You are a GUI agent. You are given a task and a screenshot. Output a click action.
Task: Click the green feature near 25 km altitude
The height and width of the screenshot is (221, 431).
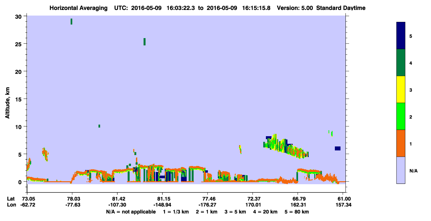click(x=145, y=42)
